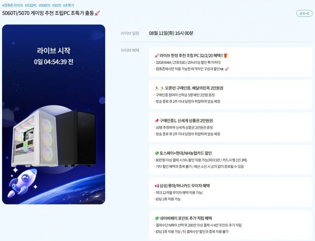Image resolution: width=315 pixels, height=241 pixels.
Task: Click the ID당 1회 적용 가능 line under 무이자
Action: pyautogui.click(x=168, y=199)
